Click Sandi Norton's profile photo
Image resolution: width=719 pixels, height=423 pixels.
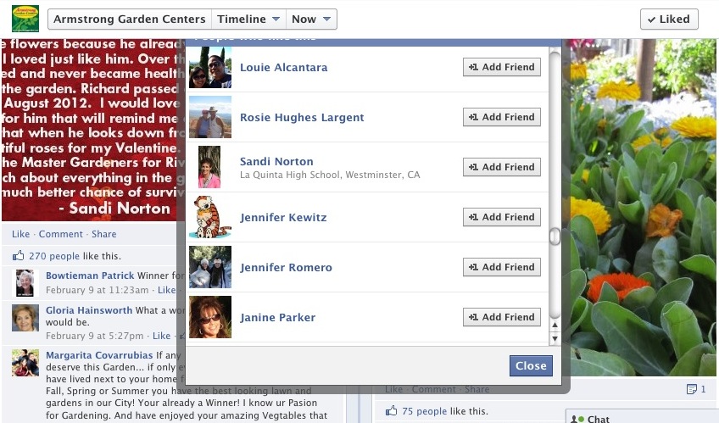point(209,167)
